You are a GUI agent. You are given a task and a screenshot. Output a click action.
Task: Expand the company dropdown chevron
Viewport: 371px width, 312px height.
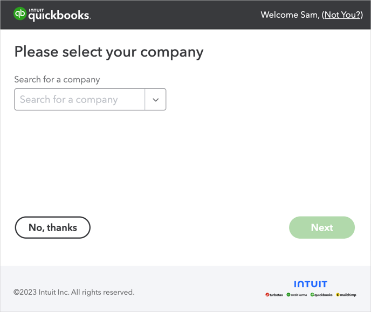(x=155, y=100)
